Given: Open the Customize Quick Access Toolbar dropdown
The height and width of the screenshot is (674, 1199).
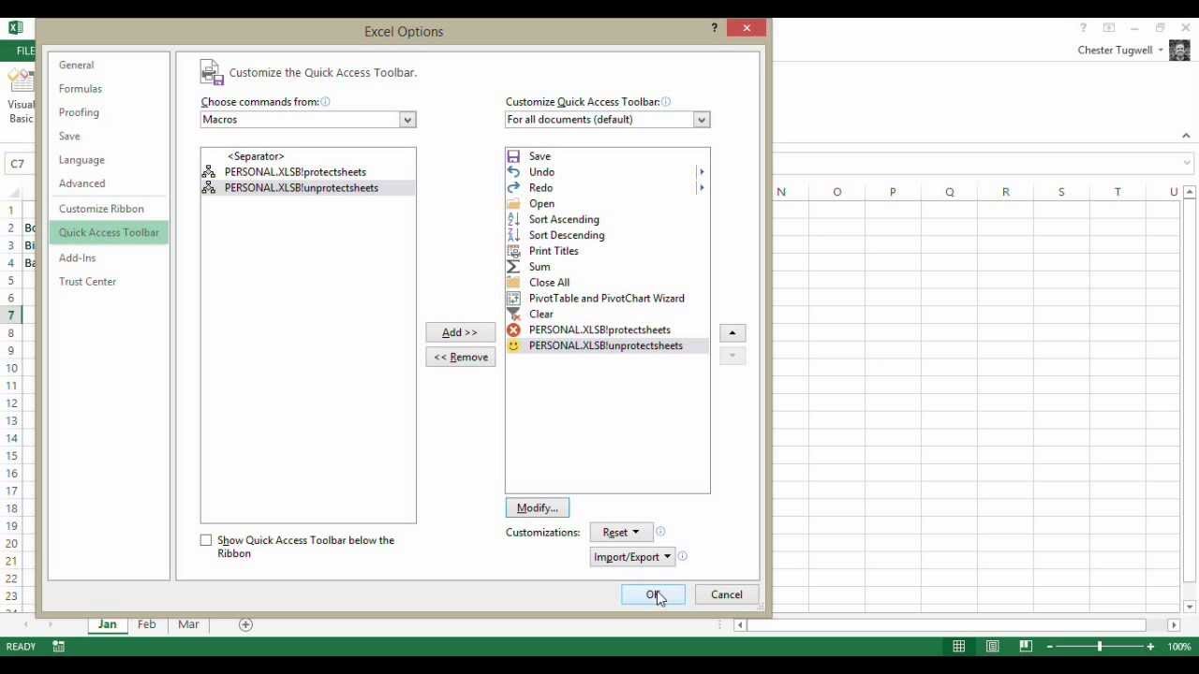Looking at the screenshot, I should [701, 119].
